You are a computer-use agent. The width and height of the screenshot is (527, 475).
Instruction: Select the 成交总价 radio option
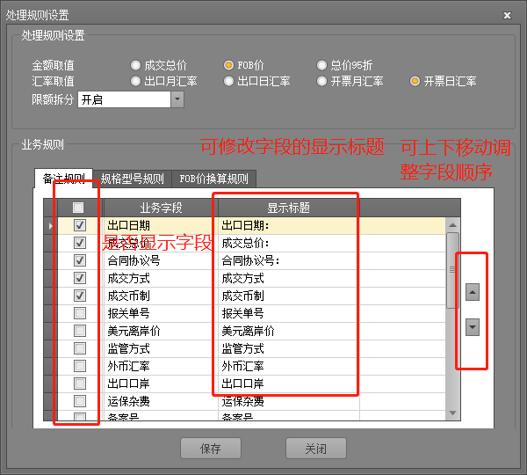[x=135, y=65]
